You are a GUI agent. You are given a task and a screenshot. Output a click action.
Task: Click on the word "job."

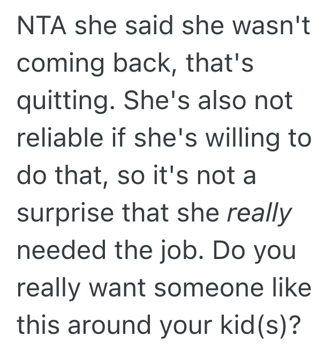[x=191, y=250]
